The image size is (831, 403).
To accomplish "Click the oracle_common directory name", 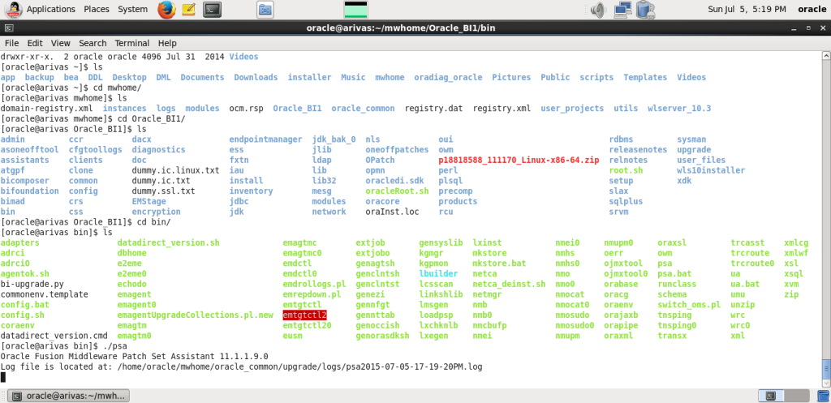I will pos(363,108).
